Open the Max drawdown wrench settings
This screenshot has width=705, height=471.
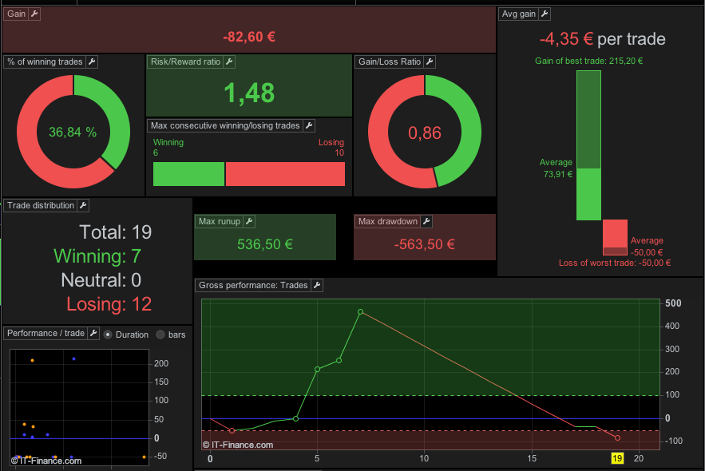click(x=426, y=221)
